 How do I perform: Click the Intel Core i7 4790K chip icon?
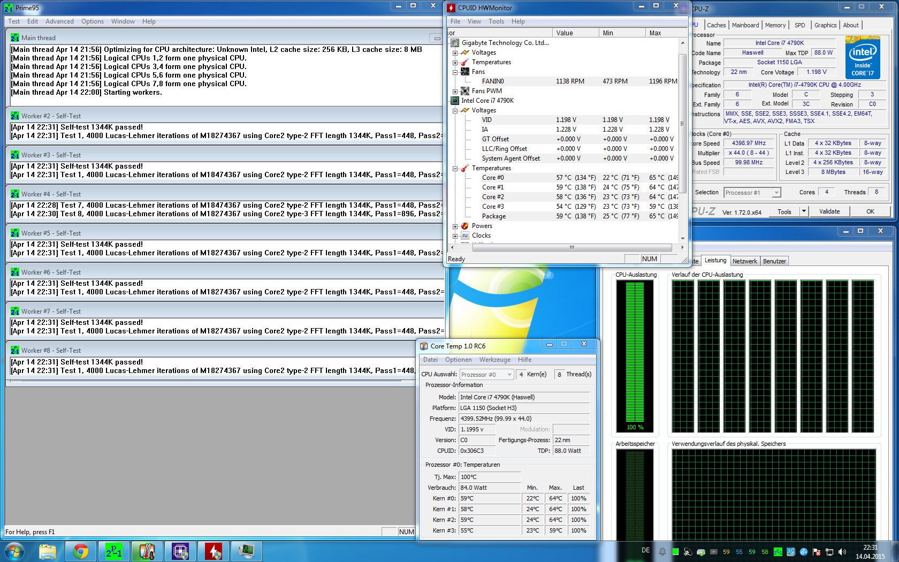coord(455,101)
